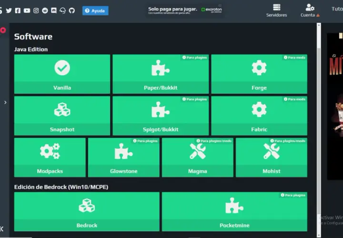Click the Fabric gear icon
Screen dimensions: 343x238
[259, 109]
